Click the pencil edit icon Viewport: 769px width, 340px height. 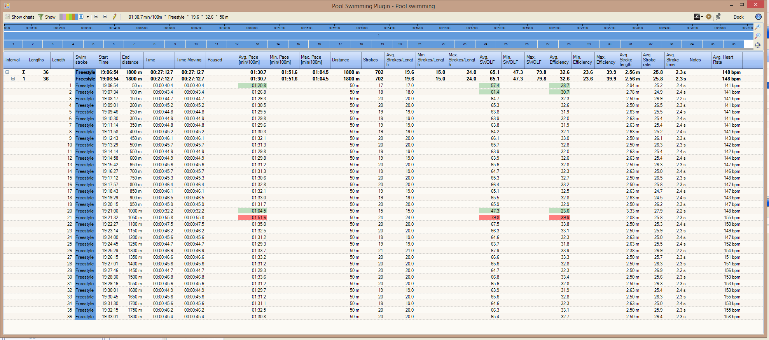point(114,17)
